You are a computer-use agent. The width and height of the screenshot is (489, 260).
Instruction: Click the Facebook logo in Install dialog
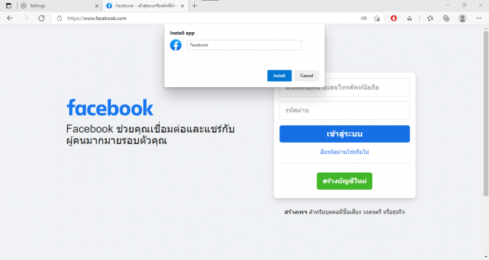coord(176,45)
